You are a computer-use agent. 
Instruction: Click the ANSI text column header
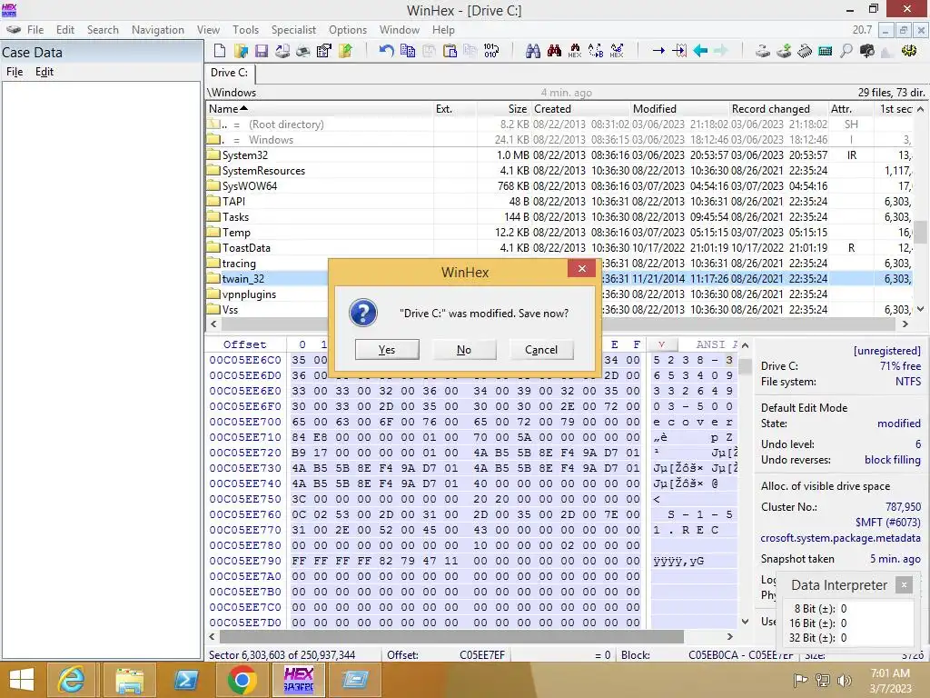click(x=710, y=344)
